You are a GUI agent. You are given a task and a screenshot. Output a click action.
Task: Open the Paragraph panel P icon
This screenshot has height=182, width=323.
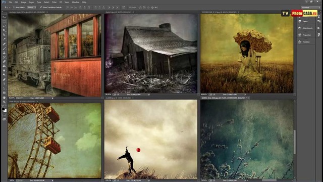(319, 35)
